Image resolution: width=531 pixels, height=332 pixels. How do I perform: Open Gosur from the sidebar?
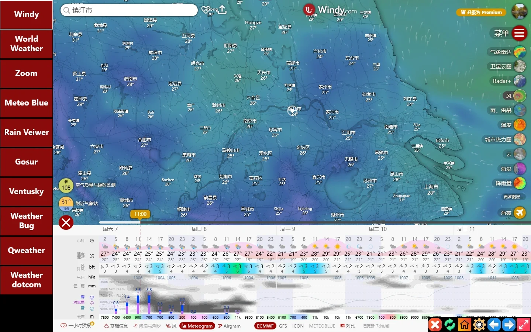27,162
